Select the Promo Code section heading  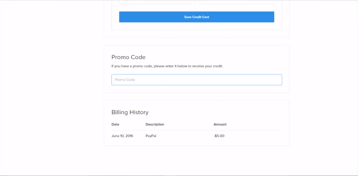click(x=128, y=57)
